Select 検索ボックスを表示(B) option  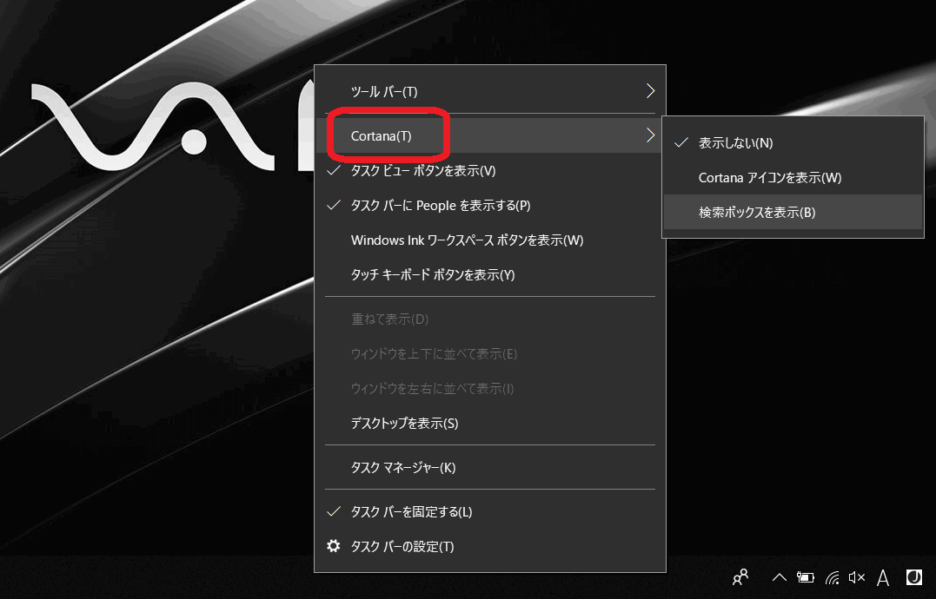pyautogui.click(x=793, y=212)
